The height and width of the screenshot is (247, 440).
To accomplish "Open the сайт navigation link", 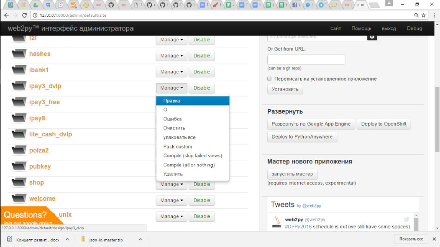I will point(336,29).
